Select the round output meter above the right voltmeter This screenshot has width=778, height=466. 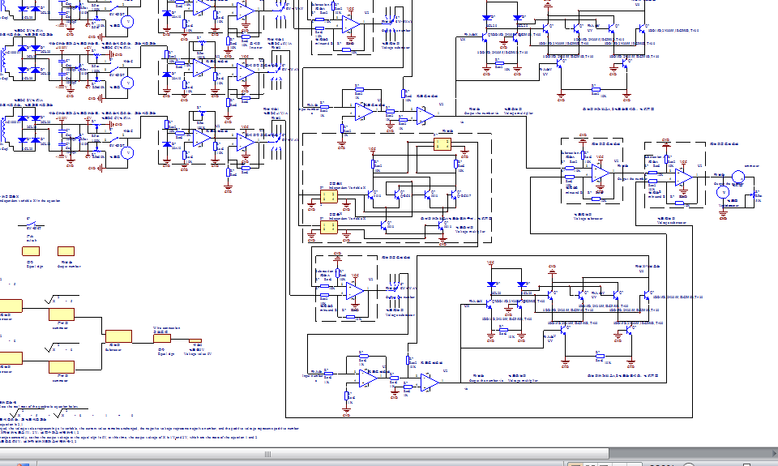(x=737, y=177)
